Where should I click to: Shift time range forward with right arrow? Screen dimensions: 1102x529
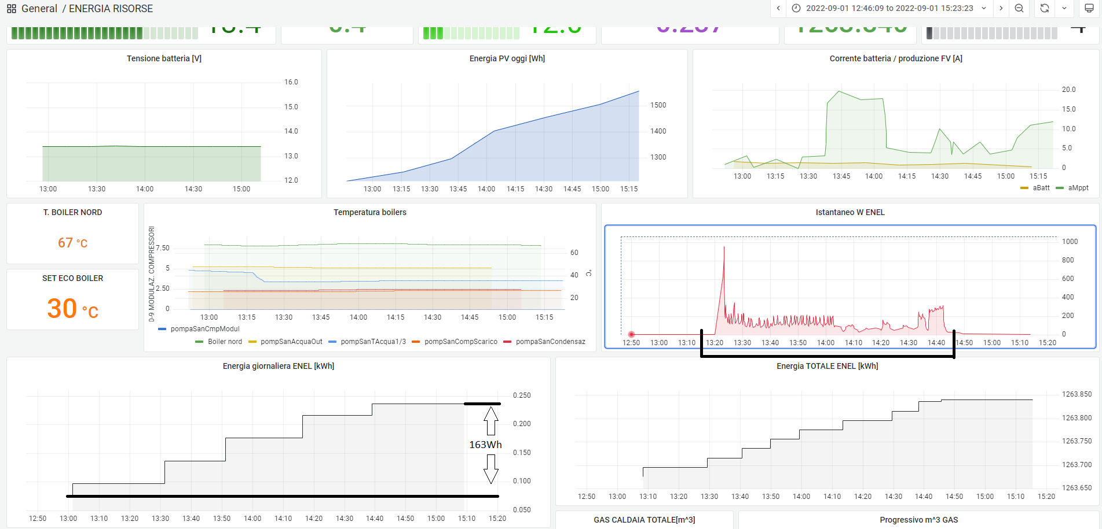[x=1001, y=8]
